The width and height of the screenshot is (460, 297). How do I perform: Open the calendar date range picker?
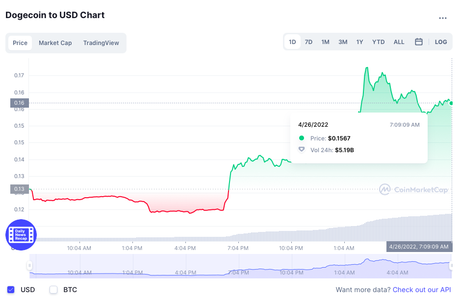point(419,42)
